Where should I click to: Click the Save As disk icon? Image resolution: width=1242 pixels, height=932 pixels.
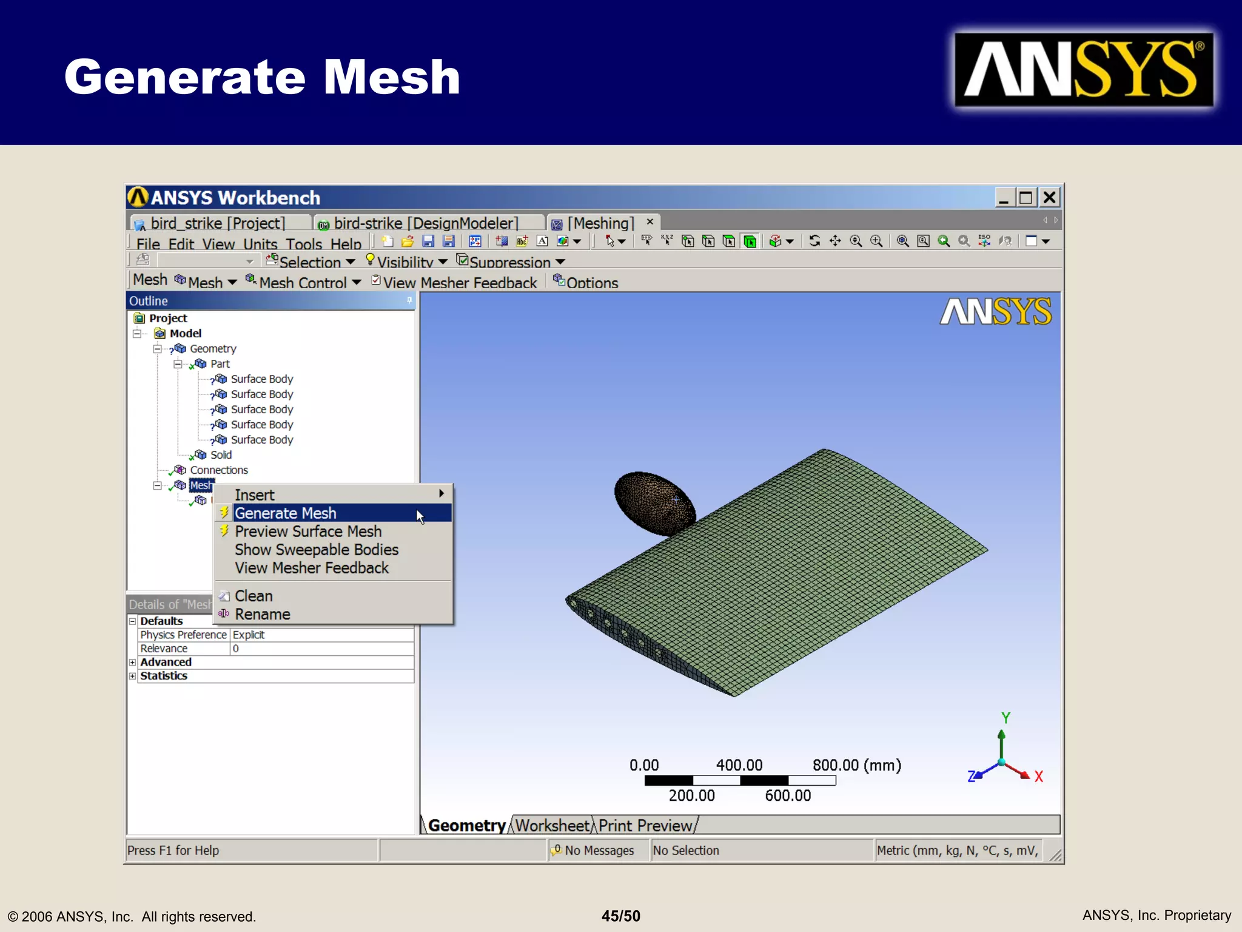click(x=449, y=241)
